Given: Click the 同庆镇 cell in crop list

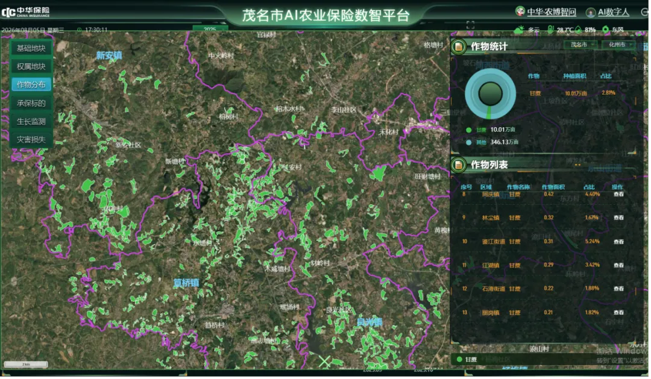Looking at the screenshot, I should [x=490, y=194].
